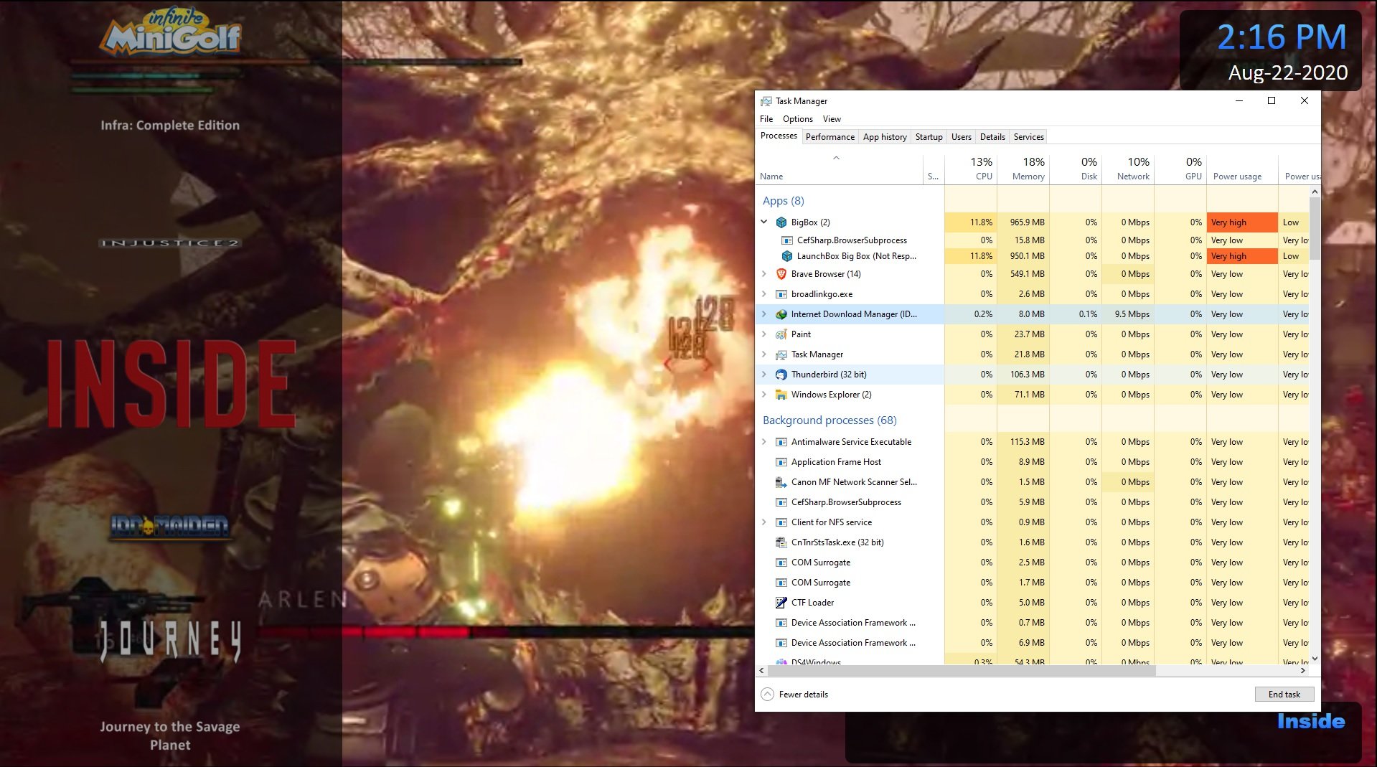The height and width of the screenshot is (767, 1377).
Task: Open the View menu
Action: tap(832, 119)
